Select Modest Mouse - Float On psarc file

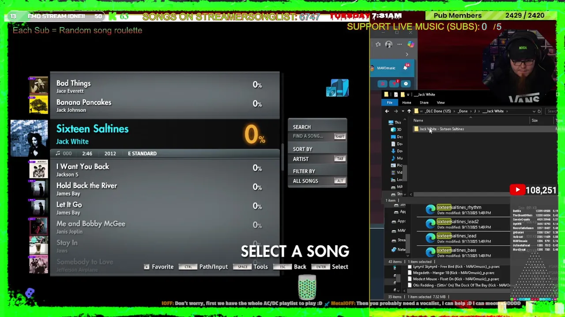click(453, 279)
